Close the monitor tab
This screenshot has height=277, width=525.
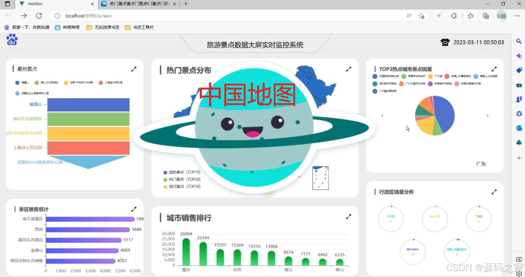tap(92, 4)
